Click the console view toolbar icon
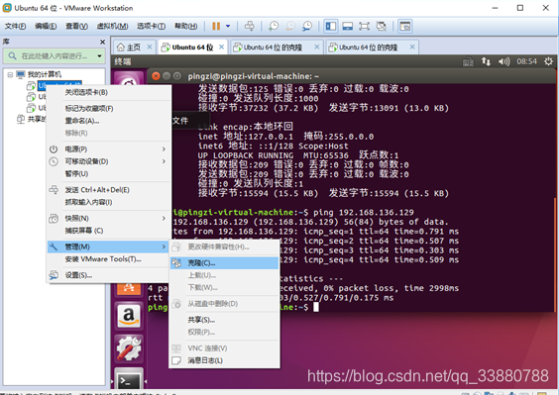 [405, 26]
